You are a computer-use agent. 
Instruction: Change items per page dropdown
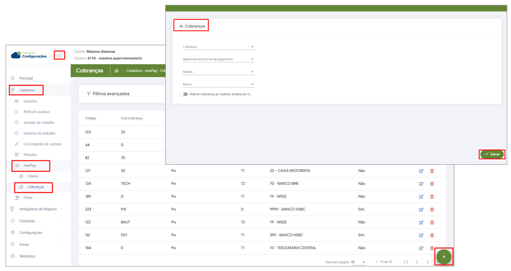[x=358, y=262]
